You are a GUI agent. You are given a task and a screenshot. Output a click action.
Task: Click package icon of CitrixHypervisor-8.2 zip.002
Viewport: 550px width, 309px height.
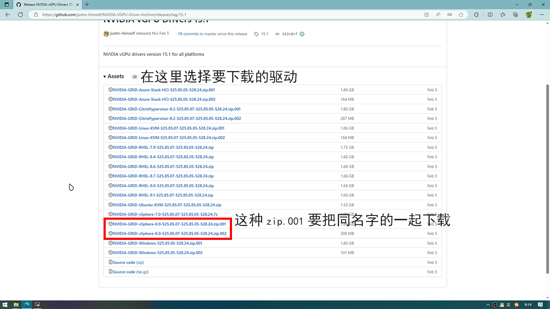[110, 118]
